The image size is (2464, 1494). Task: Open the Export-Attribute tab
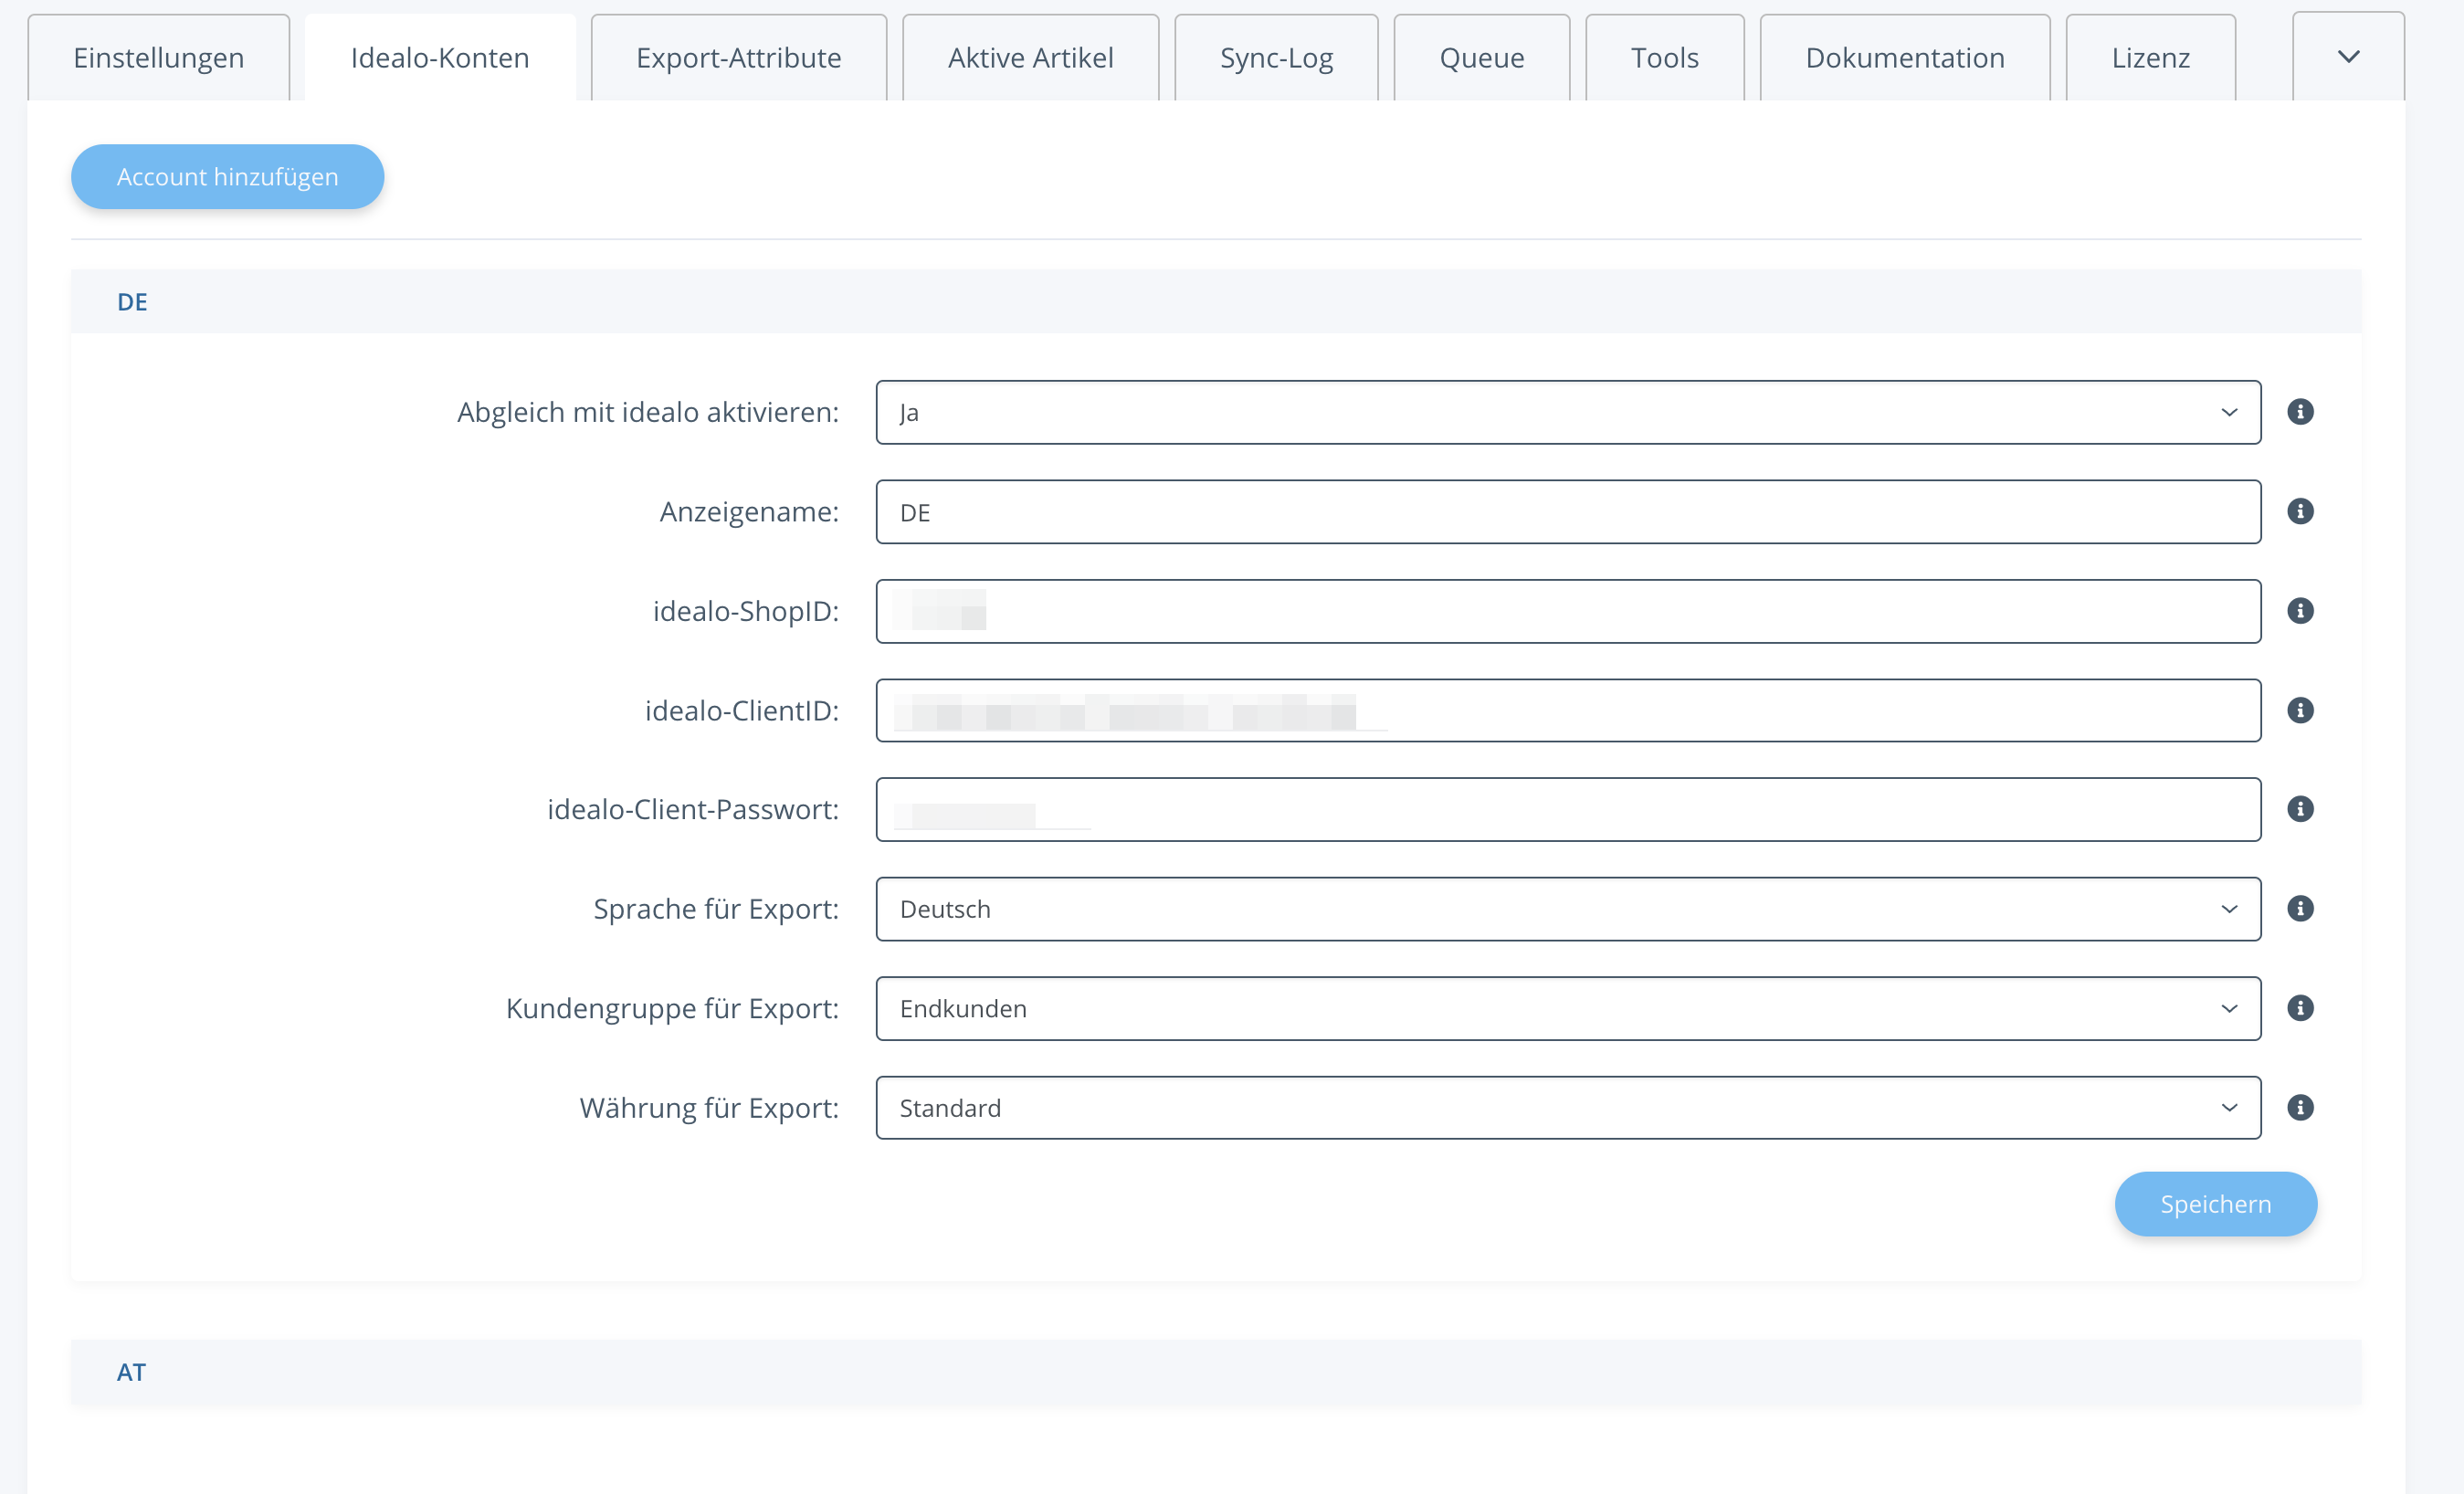click(739, 58)
